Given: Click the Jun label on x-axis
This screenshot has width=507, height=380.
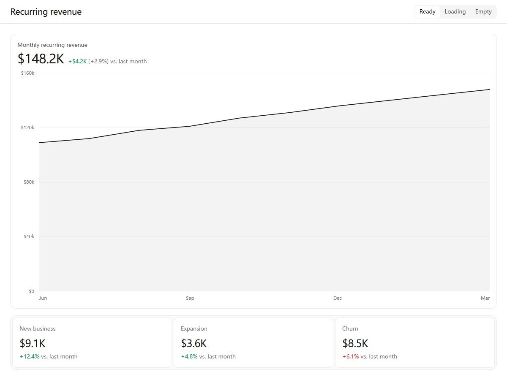Looking at the screenshot, I should click(x=43, y=298).
